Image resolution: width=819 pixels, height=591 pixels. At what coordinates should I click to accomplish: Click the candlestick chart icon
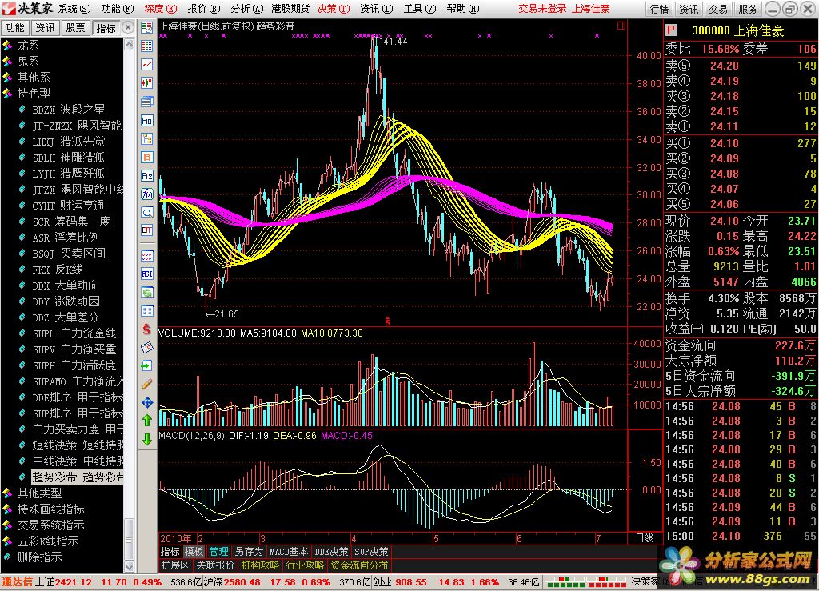click(147, 82)
